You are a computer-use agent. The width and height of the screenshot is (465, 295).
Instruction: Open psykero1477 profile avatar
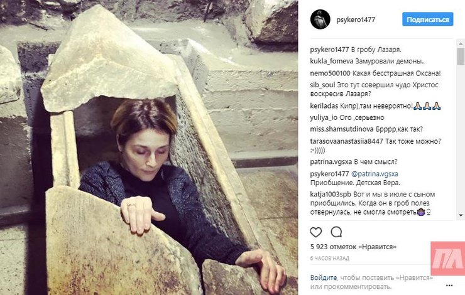(320, 19)
